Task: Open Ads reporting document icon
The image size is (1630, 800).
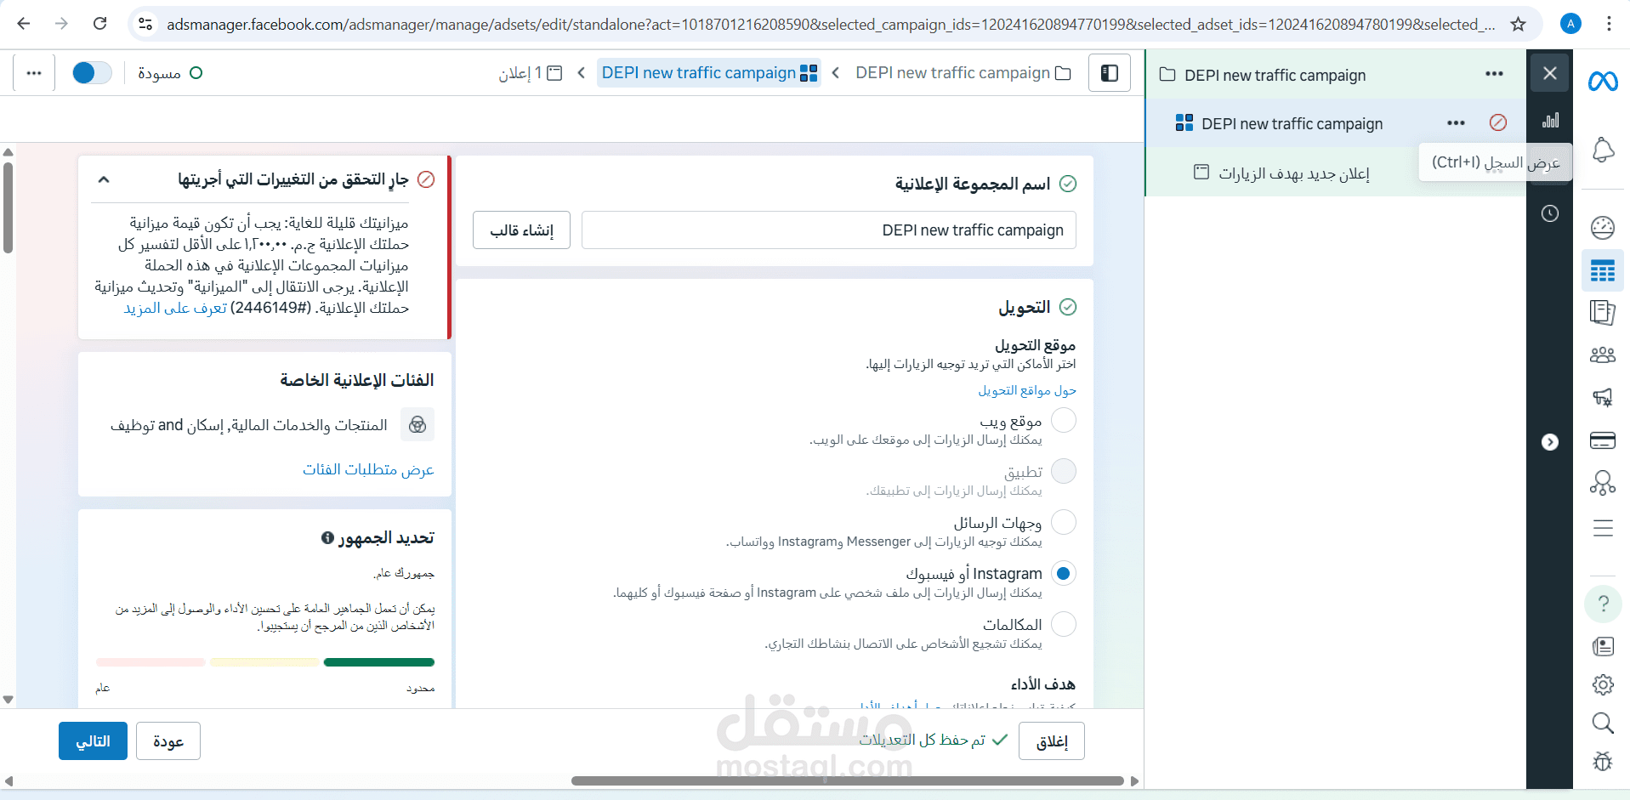Action: [1603, 313]
